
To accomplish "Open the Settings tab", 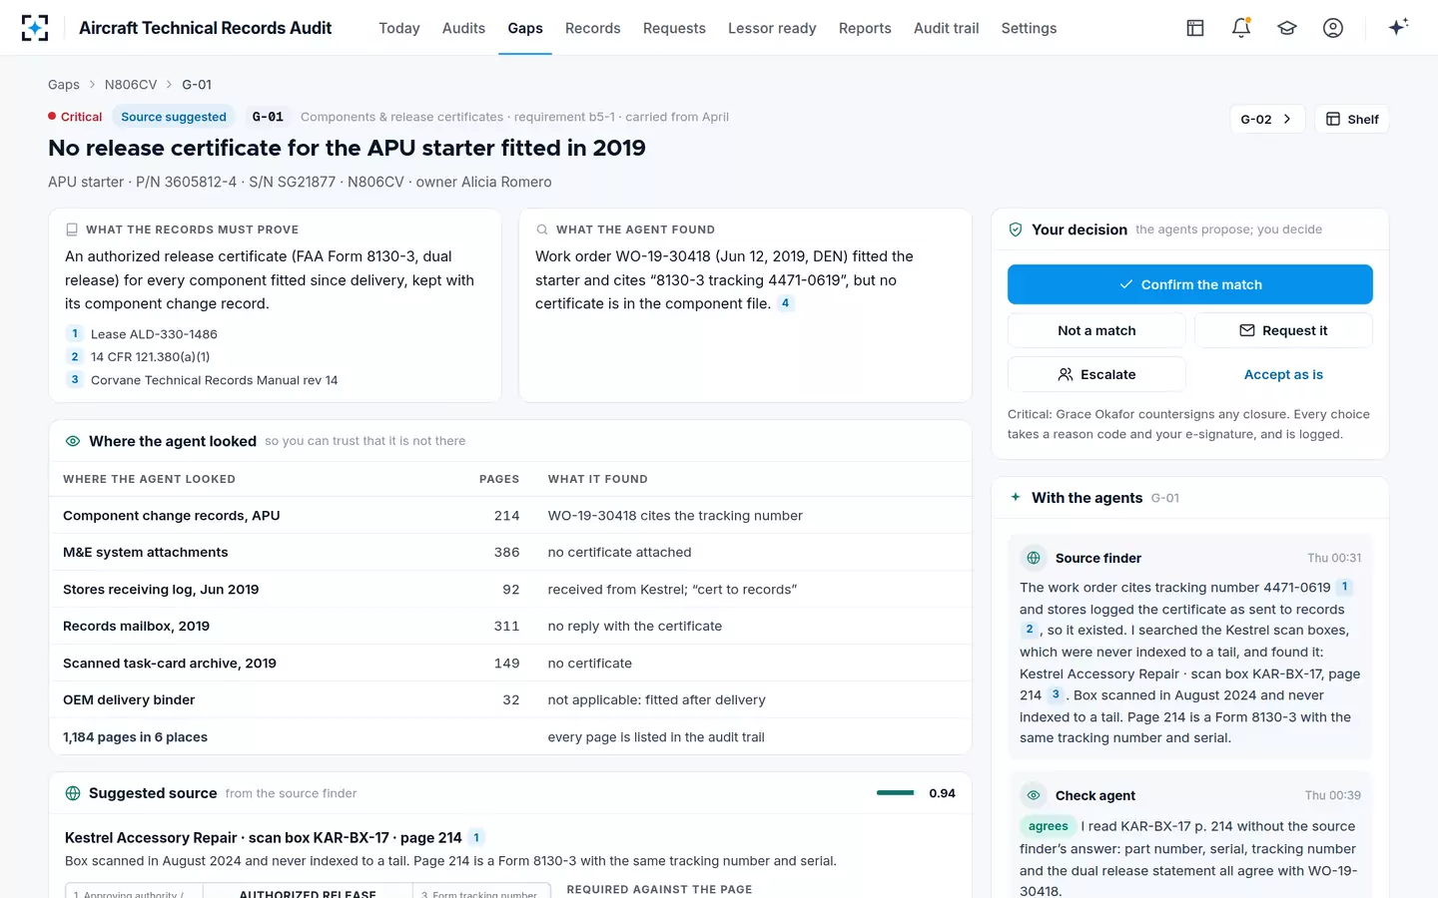I will pyautogui.click(x=1029, y=28).
